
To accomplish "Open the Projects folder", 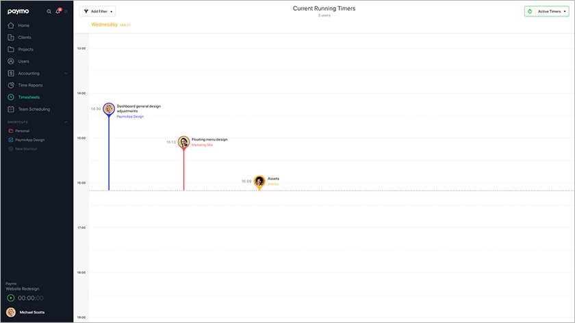I will click(25, 49).
